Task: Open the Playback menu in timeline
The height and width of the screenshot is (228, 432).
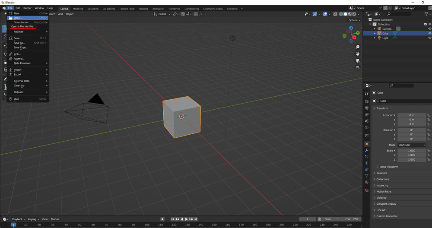Action: [x=18, y=219]
